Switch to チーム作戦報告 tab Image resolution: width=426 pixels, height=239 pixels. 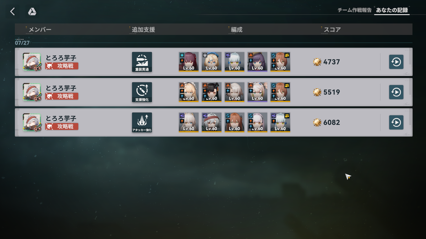(x=355, y=10)
